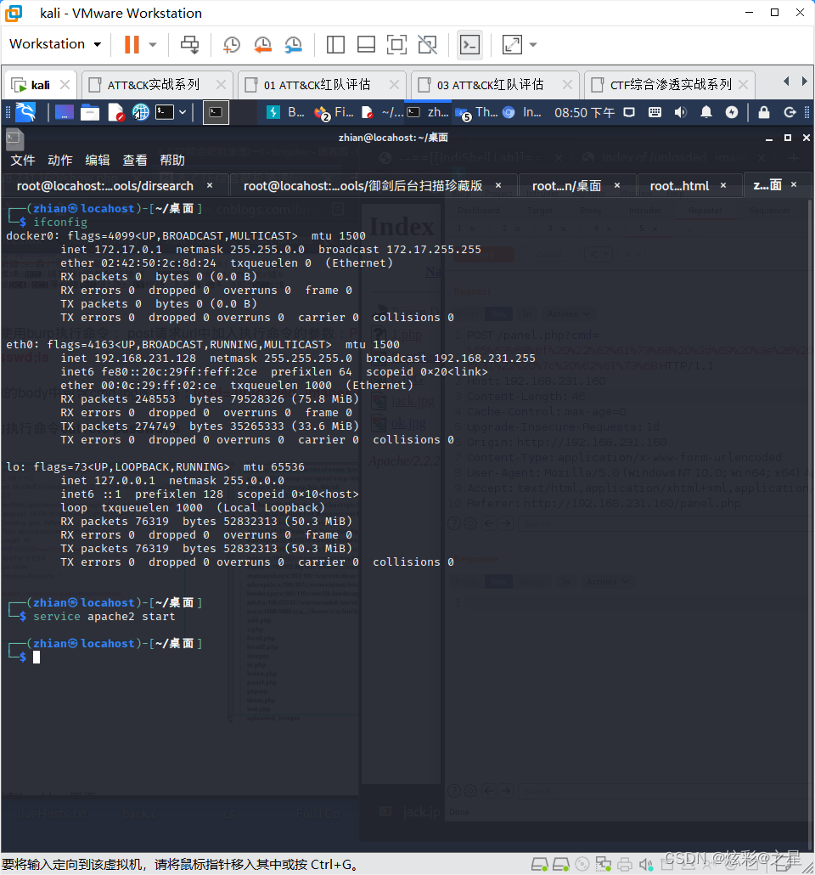Open the VMware console view button
This screenshot has width=815, height=875.
click(469, 45)
